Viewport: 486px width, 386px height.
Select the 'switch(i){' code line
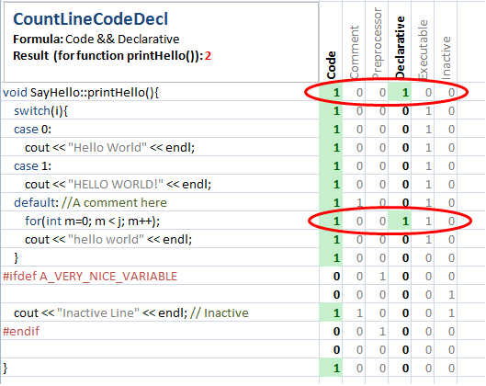pos(40,110)
